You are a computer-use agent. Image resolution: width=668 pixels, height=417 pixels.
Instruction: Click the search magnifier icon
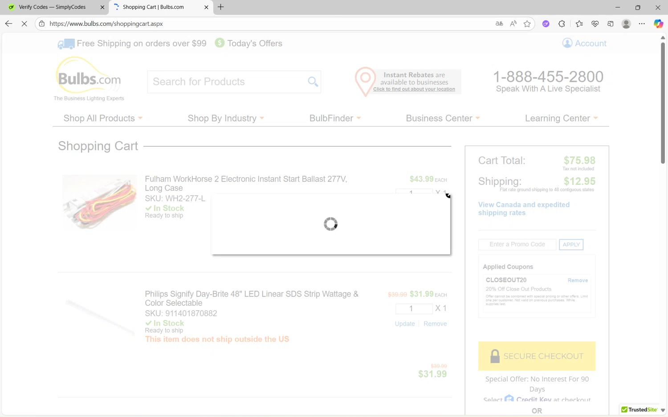pyautogui.click(x=313, y=82)
